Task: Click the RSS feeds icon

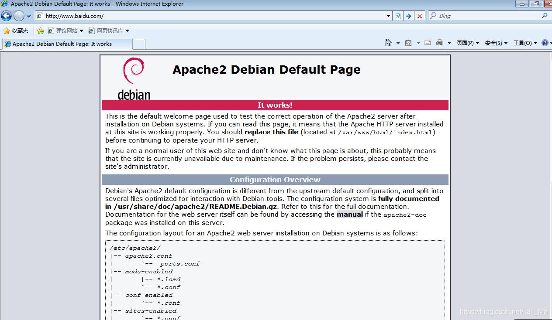Action: [x=408, y=43]
